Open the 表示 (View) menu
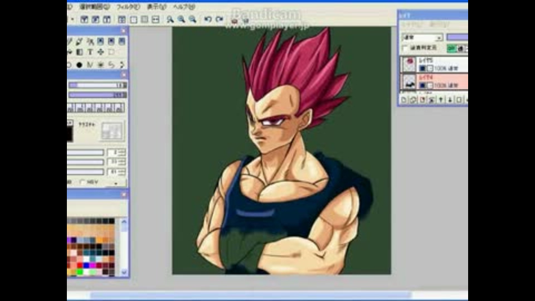Screen dimensions: 535x301 (x=156, y=7)
